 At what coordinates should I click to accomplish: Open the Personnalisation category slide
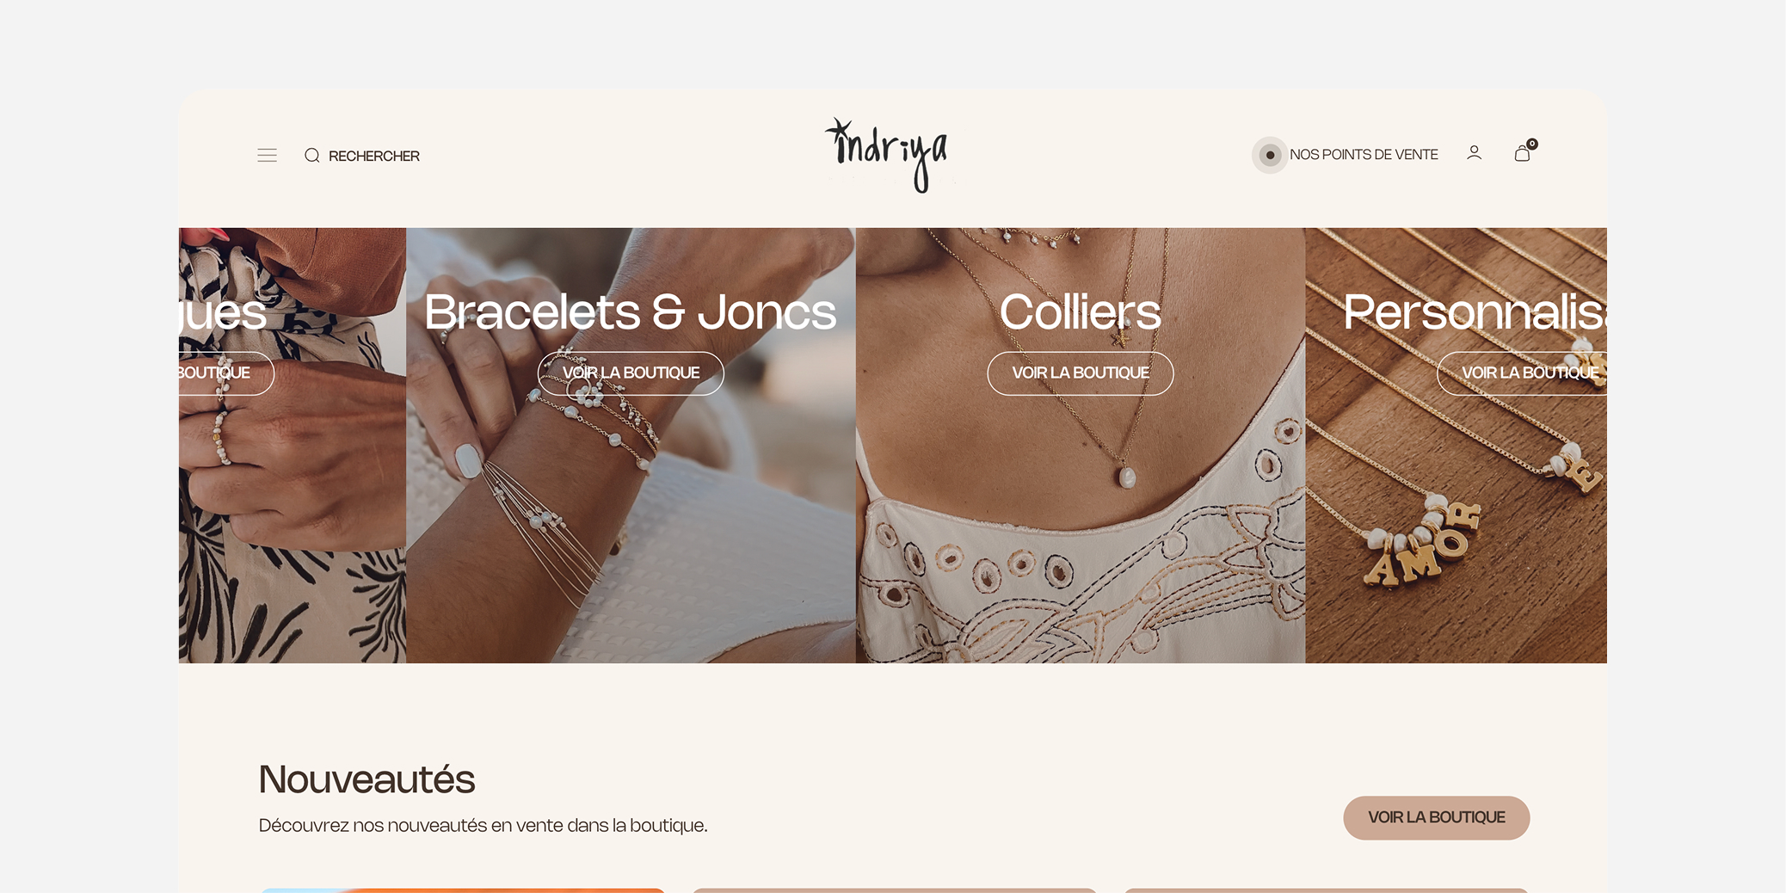point(1456,445)
